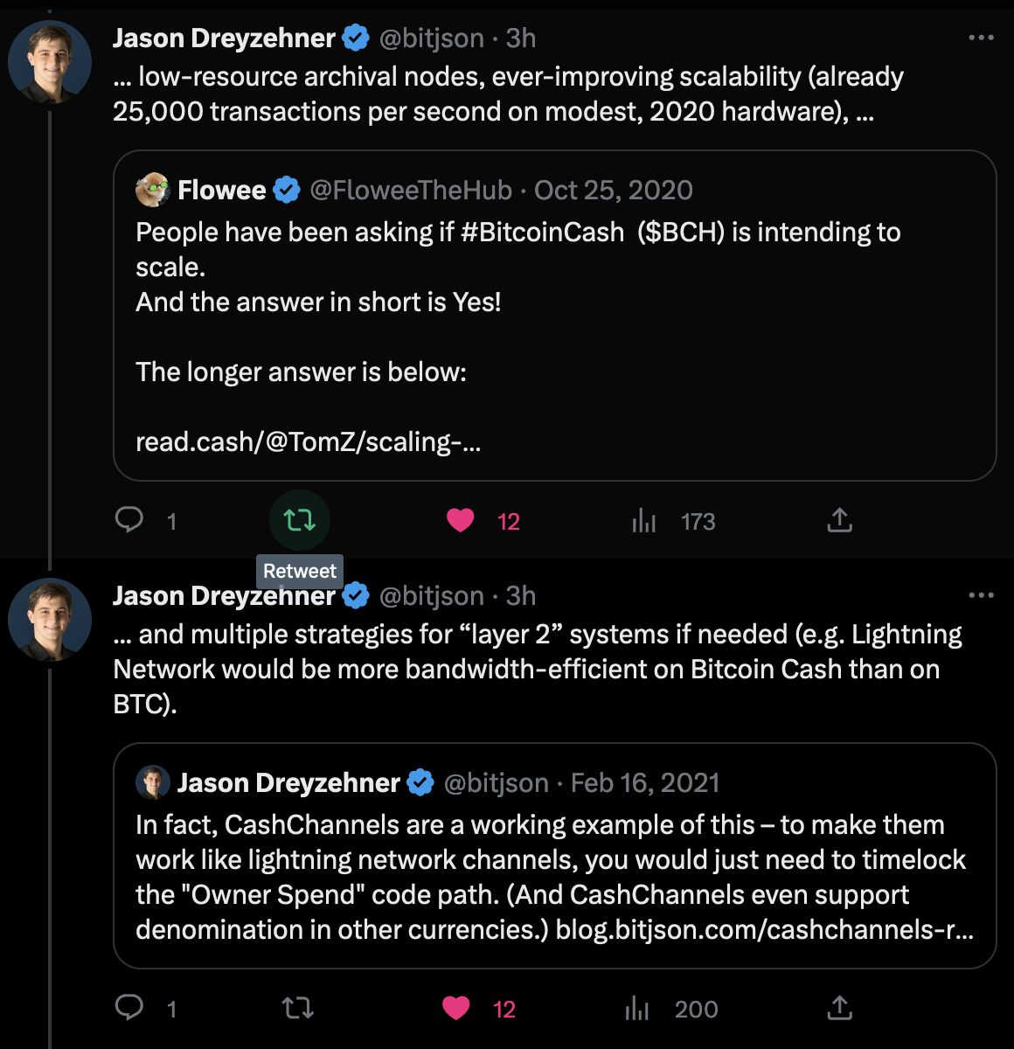Open the read.cash scaling article link

(308, 441)
